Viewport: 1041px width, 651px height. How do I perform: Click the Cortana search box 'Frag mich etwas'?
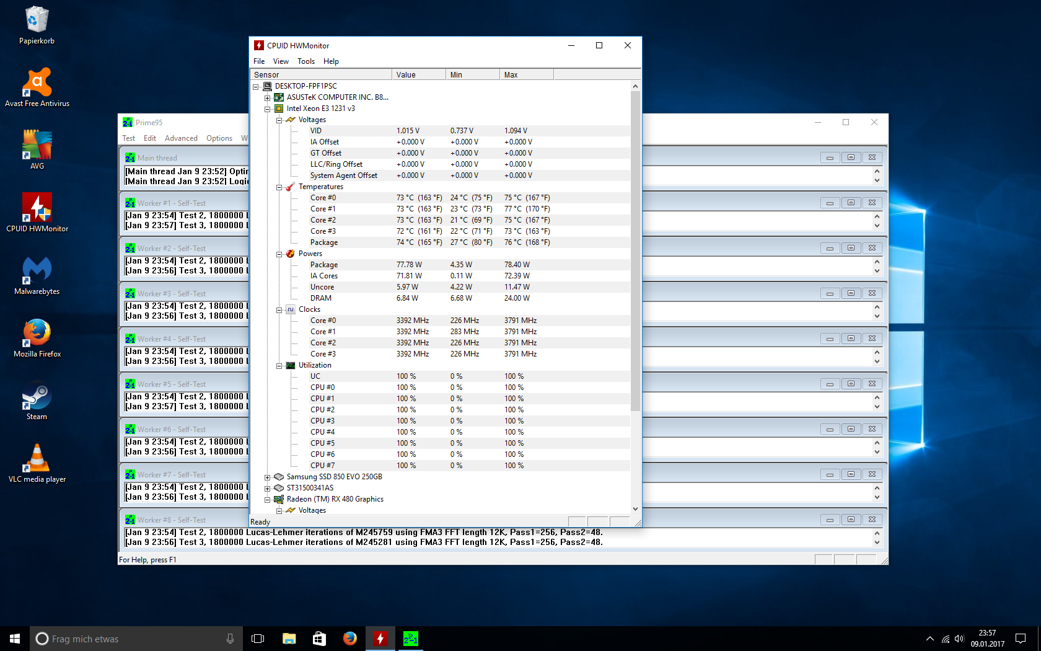point(136,639)
